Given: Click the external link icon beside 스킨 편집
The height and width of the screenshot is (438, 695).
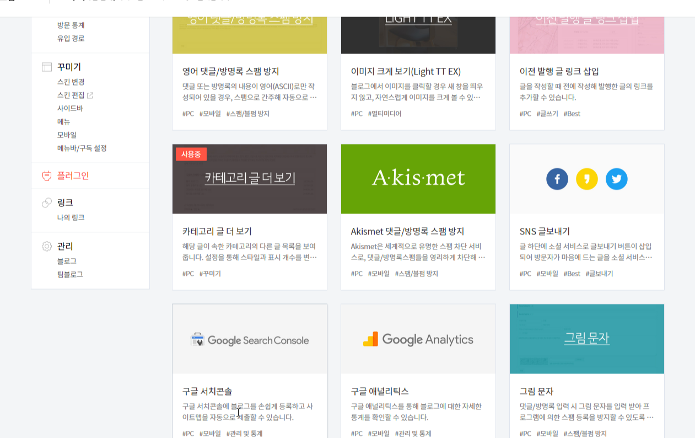Looking at the screenshot, I should tap(90, 95).
